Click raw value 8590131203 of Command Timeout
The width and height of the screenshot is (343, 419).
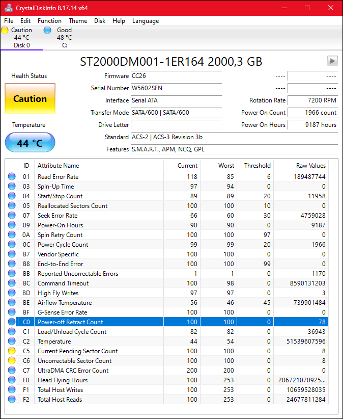click(x=308, y=283)
